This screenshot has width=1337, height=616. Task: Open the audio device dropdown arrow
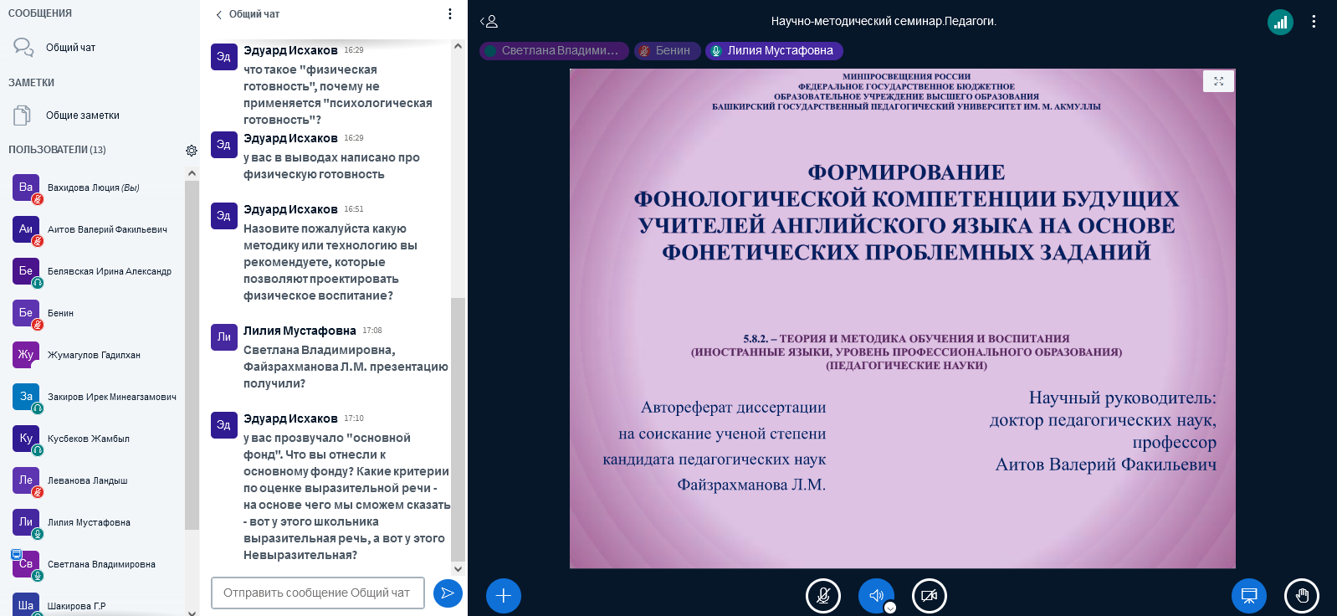pos(890,608)
